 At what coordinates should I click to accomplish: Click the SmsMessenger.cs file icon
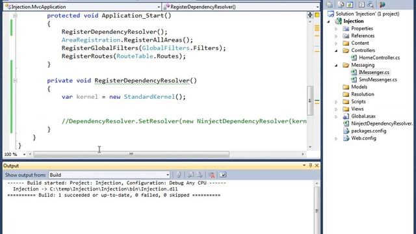pyautogui.click(x=354, y=79)
